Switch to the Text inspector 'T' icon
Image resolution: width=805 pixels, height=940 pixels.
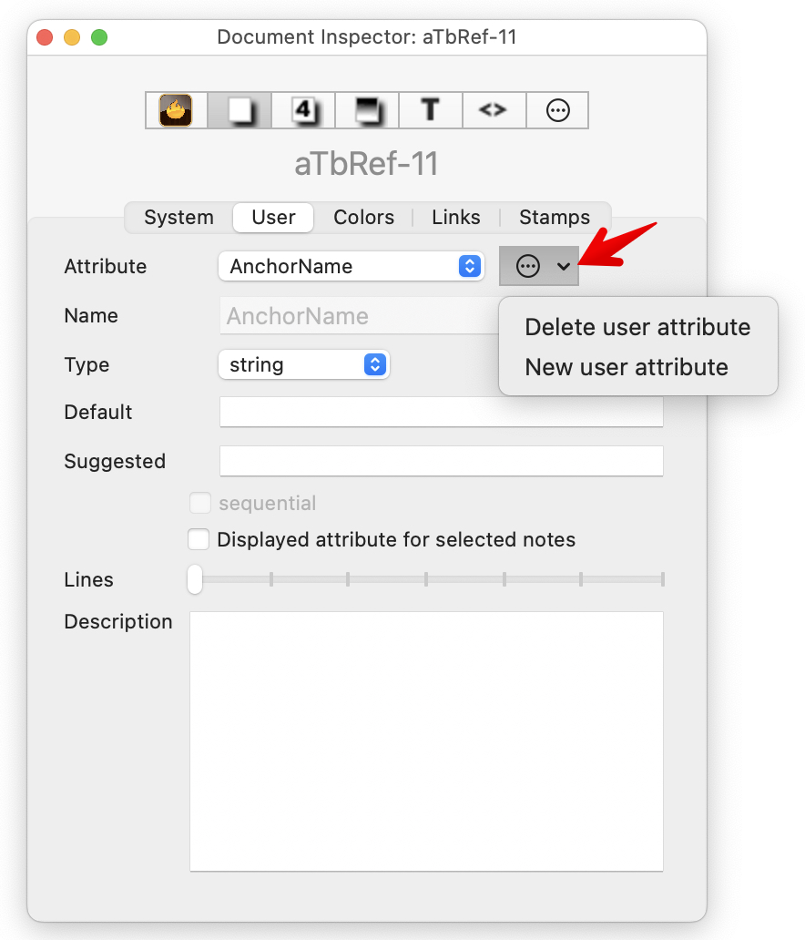[x=430, y=111]
